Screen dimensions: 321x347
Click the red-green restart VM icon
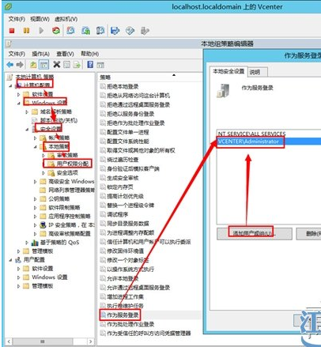[x=56, y=31]
